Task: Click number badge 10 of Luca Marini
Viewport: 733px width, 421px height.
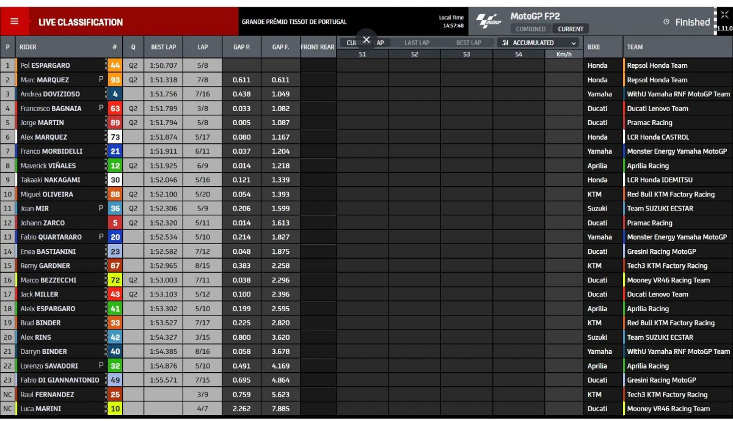Action: [x=114, y=409]
